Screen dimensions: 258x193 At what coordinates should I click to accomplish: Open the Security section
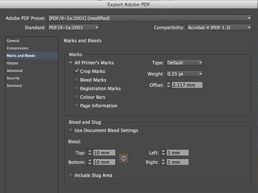[32, 78]
